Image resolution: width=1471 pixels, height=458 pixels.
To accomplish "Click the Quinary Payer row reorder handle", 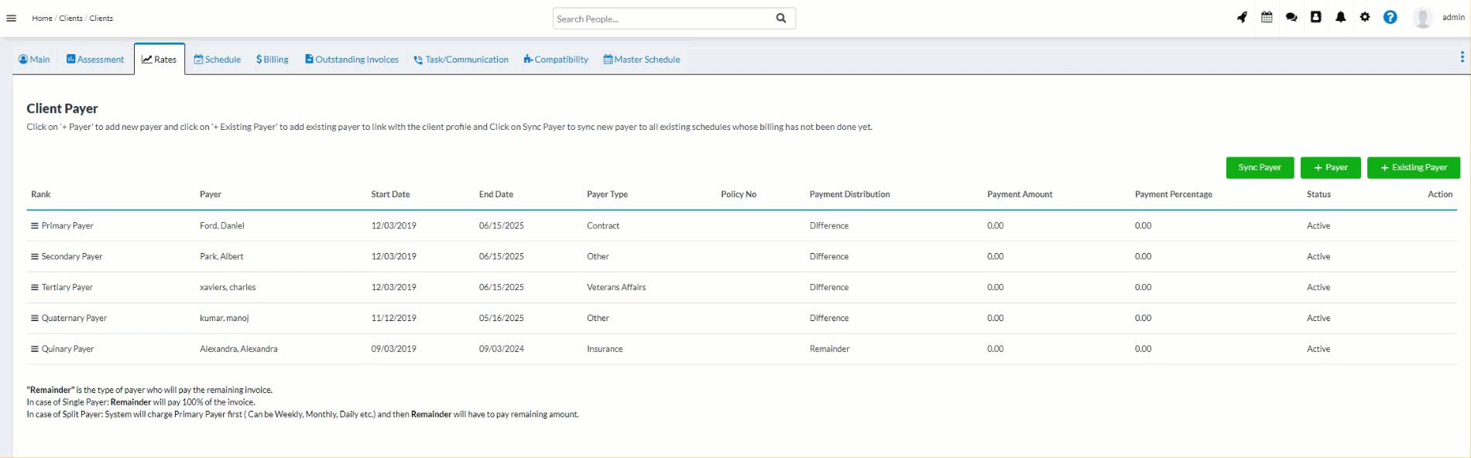I will tap(34, 349).
